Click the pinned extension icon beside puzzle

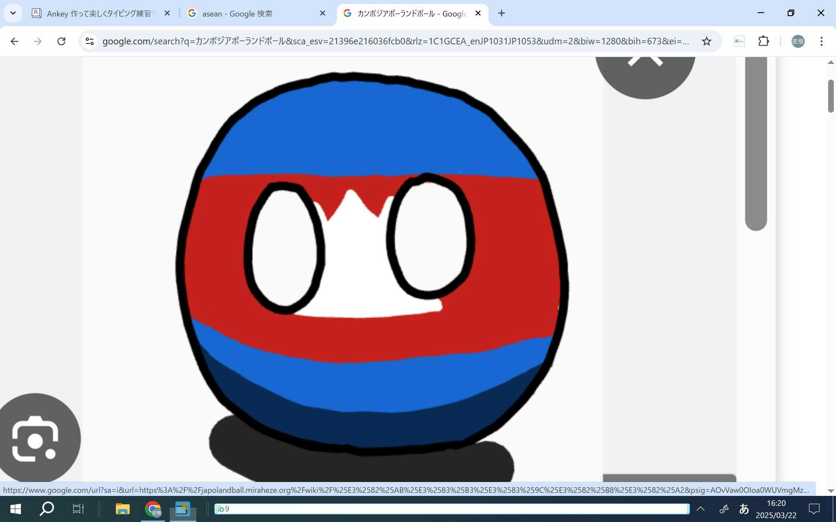click(739, 41)
